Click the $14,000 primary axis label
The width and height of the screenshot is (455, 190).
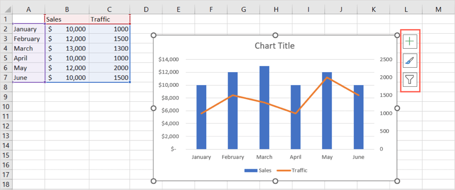(168, 59)
